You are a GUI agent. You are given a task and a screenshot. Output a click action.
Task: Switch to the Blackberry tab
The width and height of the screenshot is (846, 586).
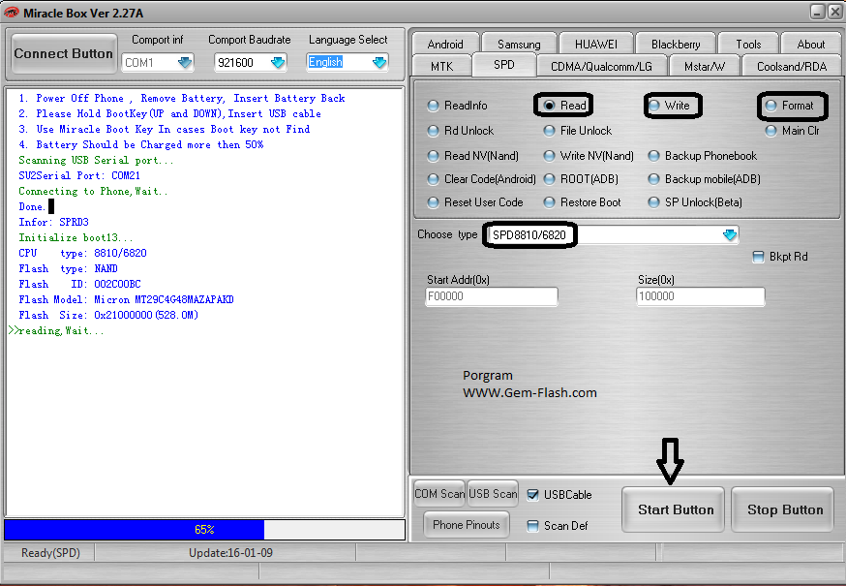(x=676, y=45)
